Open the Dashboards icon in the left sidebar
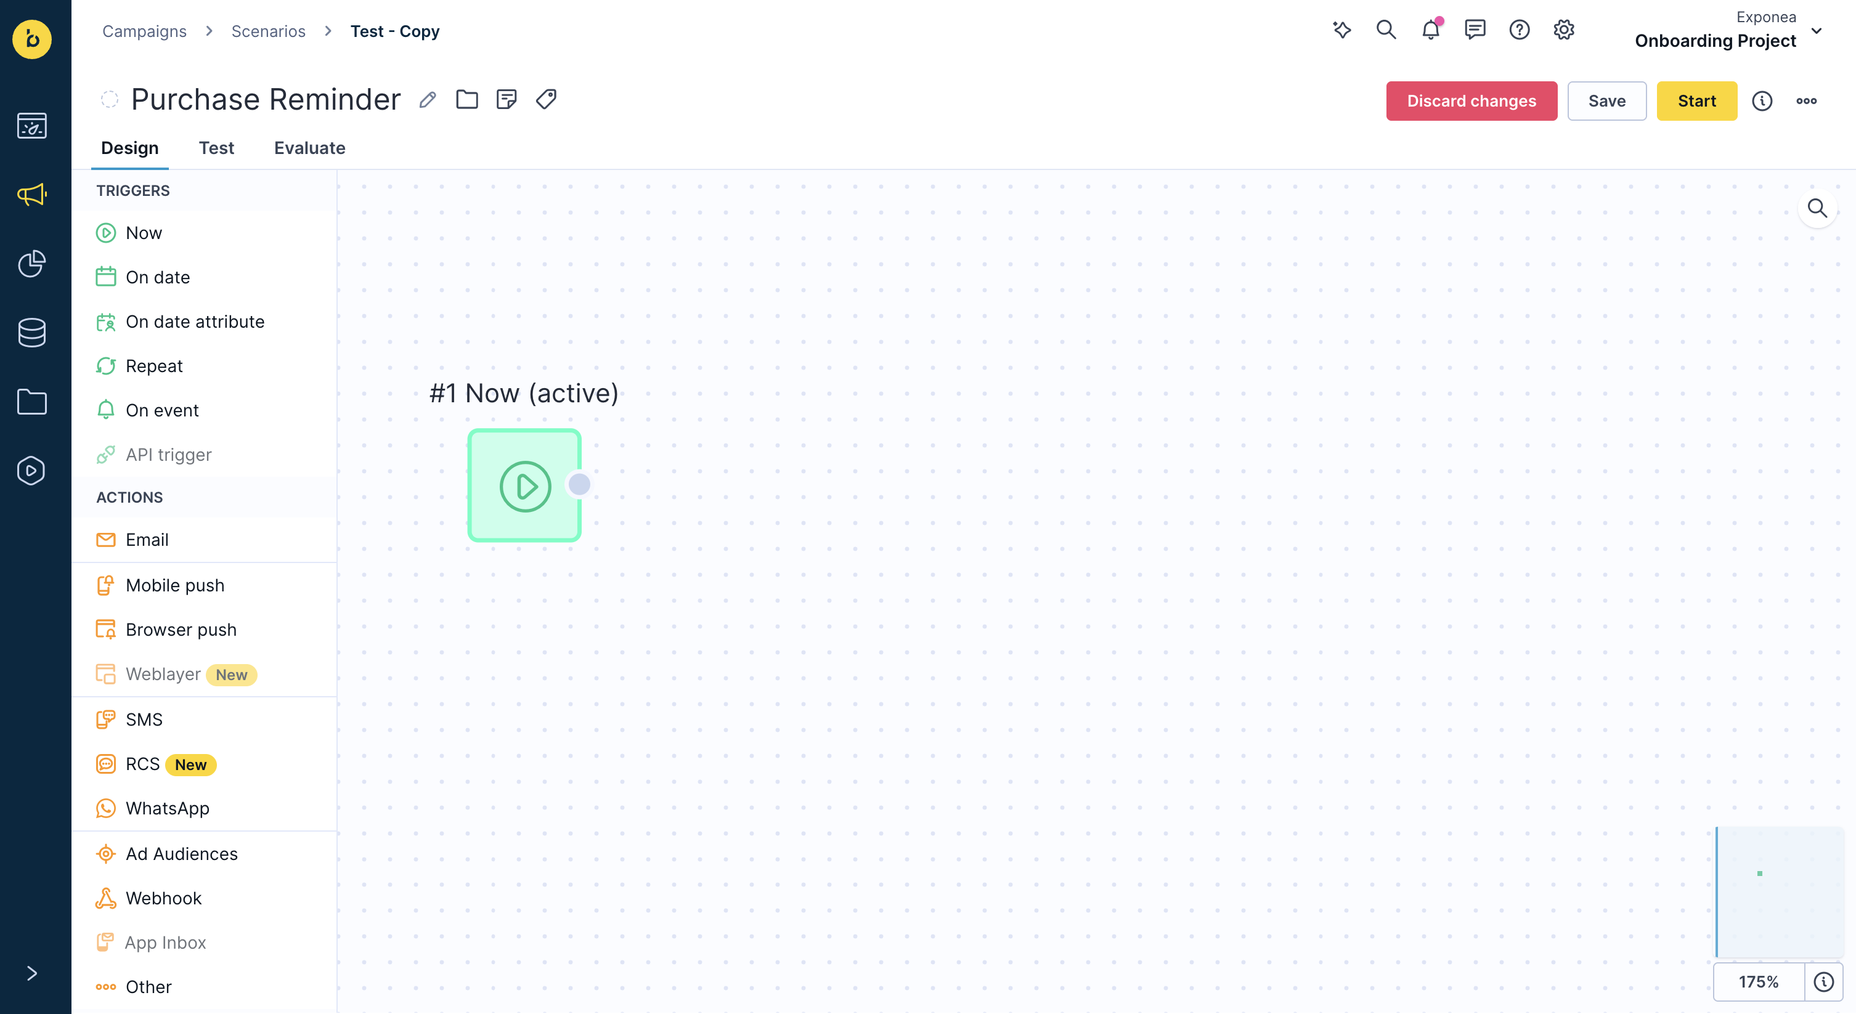This screenshot has width=1856, height=1014. coord(31,126)
